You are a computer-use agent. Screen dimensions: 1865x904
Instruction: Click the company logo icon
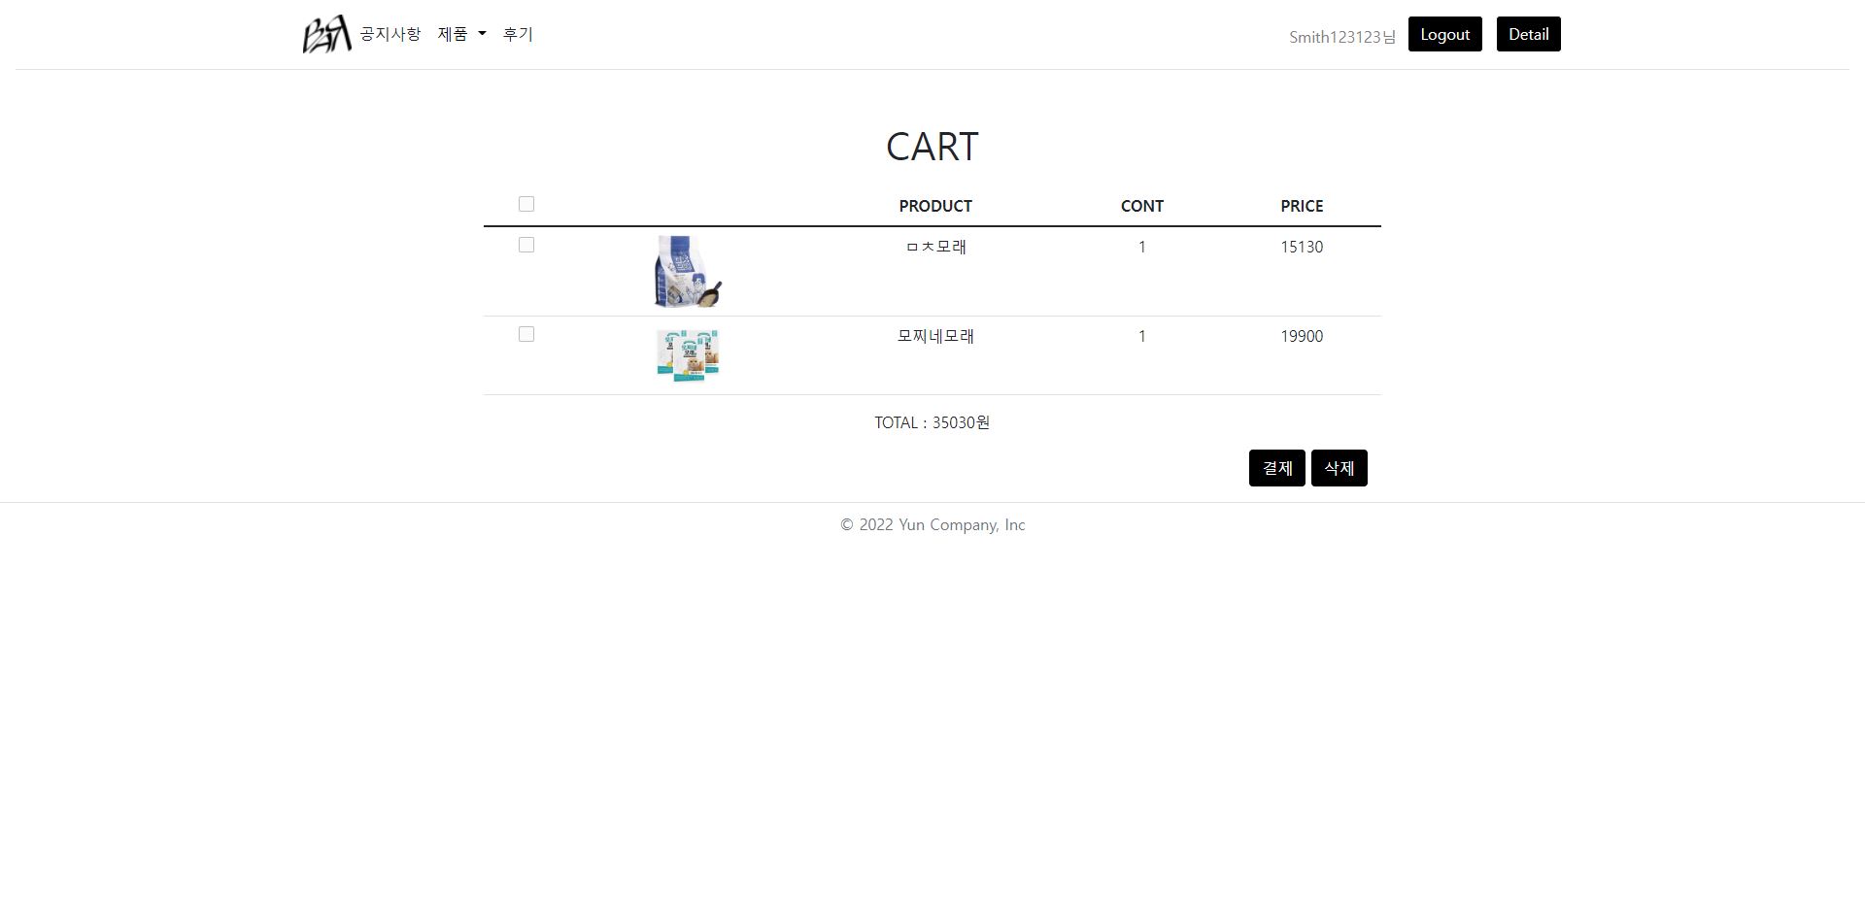[326, 33]
